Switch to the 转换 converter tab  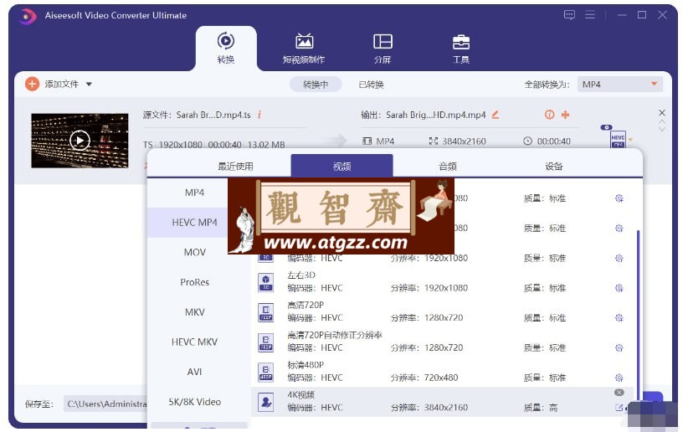point(226,48)
